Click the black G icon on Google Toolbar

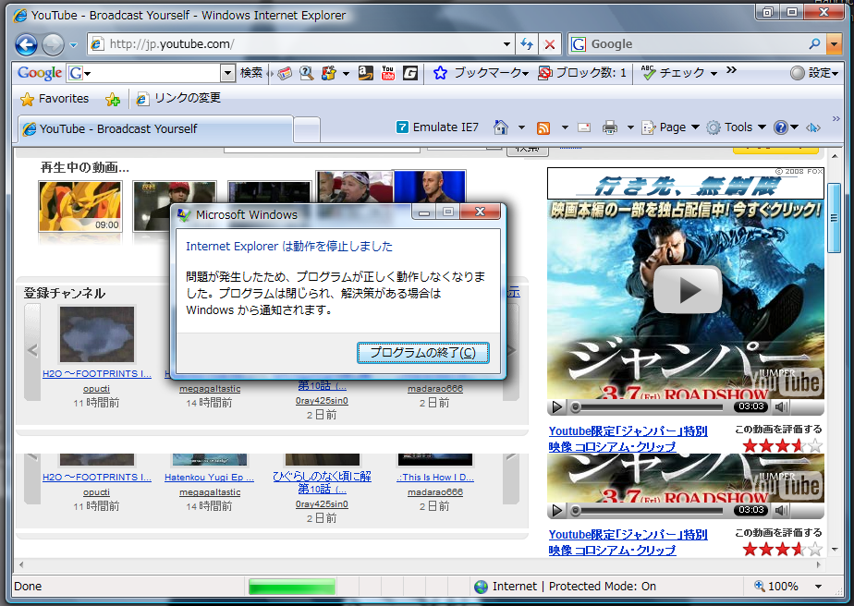coord(410,72)
